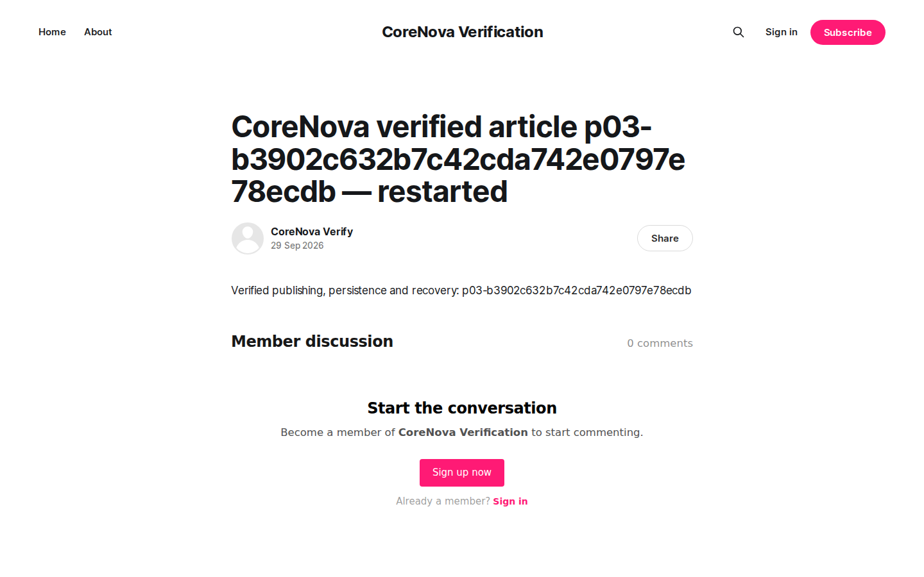Open the About page
This screenshot has height=577, width=924.
pos(98,32)
